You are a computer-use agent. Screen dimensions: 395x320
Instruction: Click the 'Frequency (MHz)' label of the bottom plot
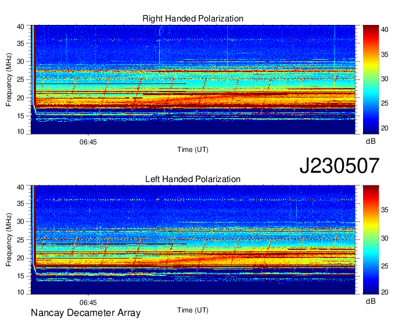click(x=9, y=240)
